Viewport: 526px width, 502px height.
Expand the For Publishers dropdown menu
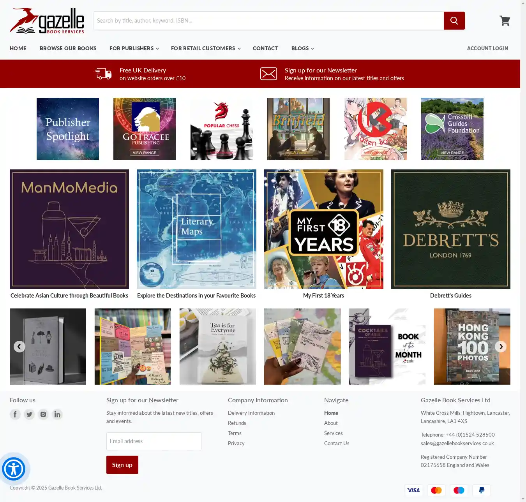(134, 48)
